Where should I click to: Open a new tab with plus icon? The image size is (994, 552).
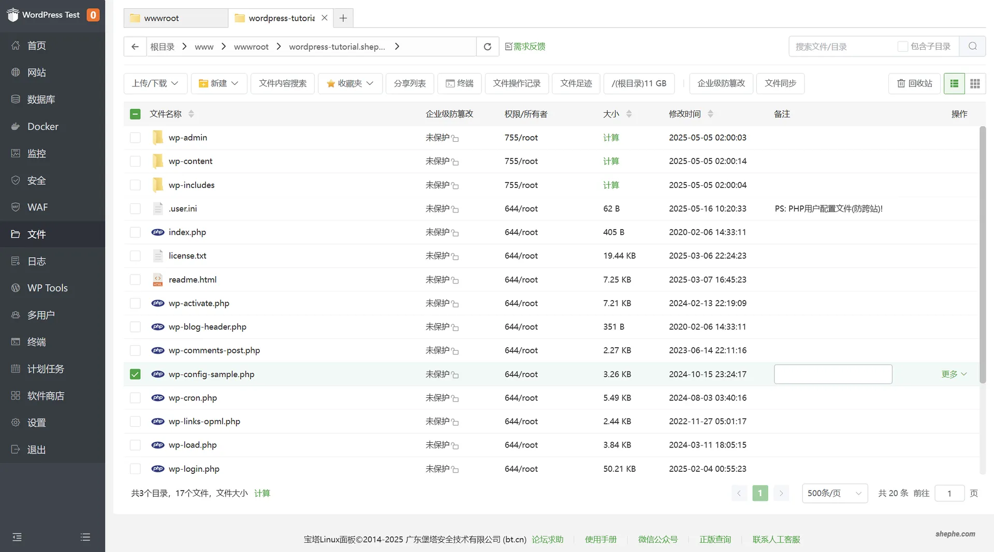(x=343, y=18)
